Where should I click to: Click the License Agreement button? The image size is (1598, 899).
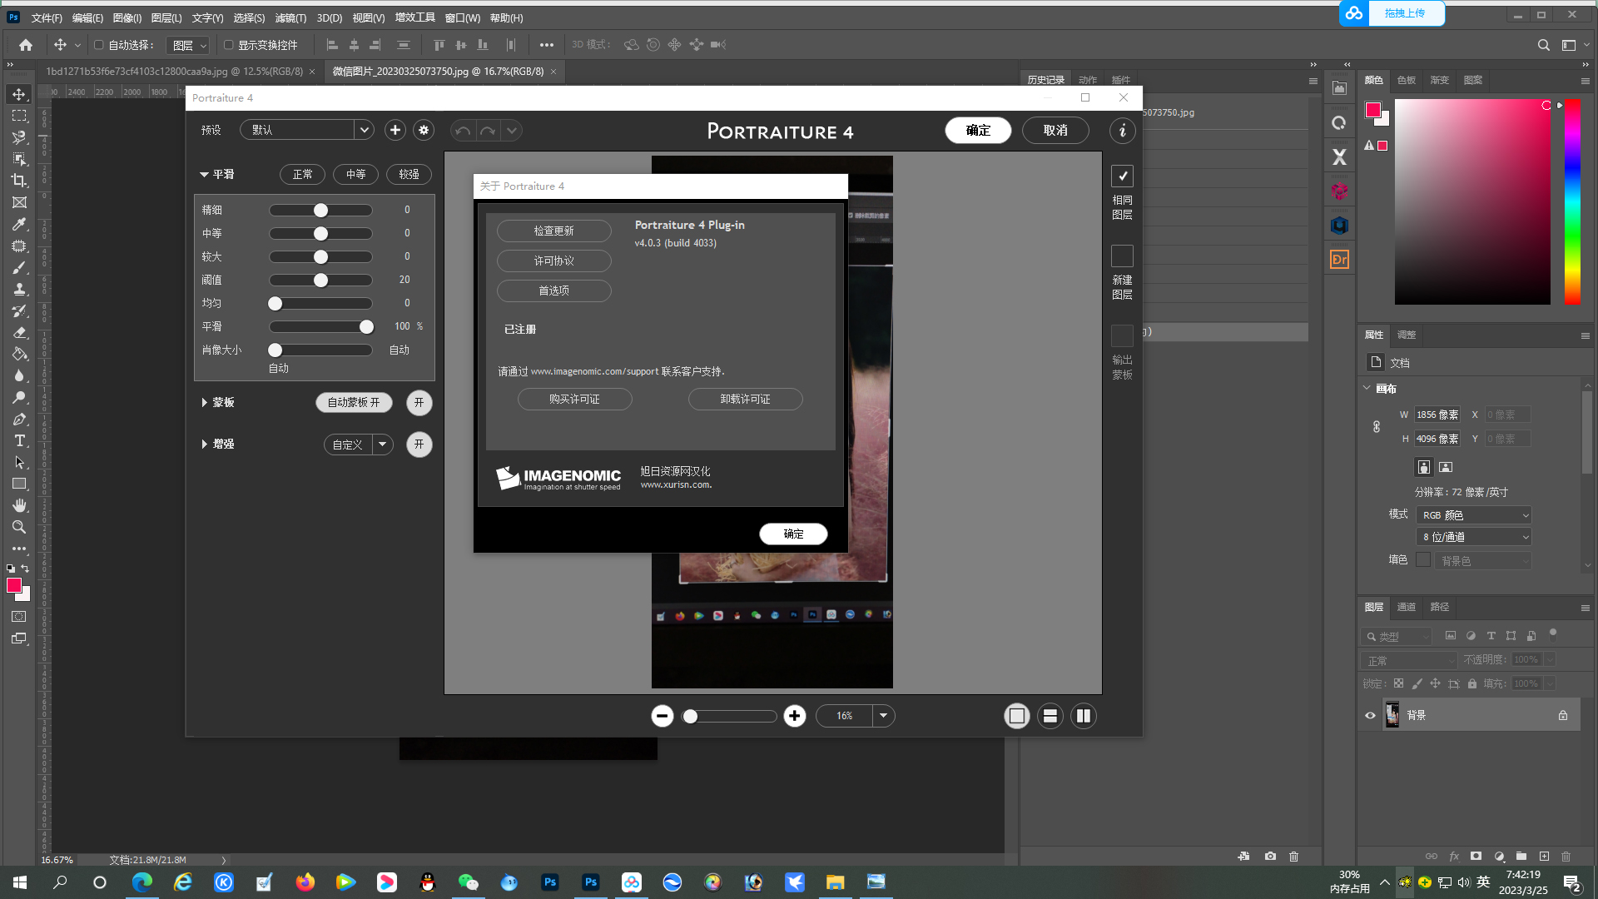click(x=554, y=261)
